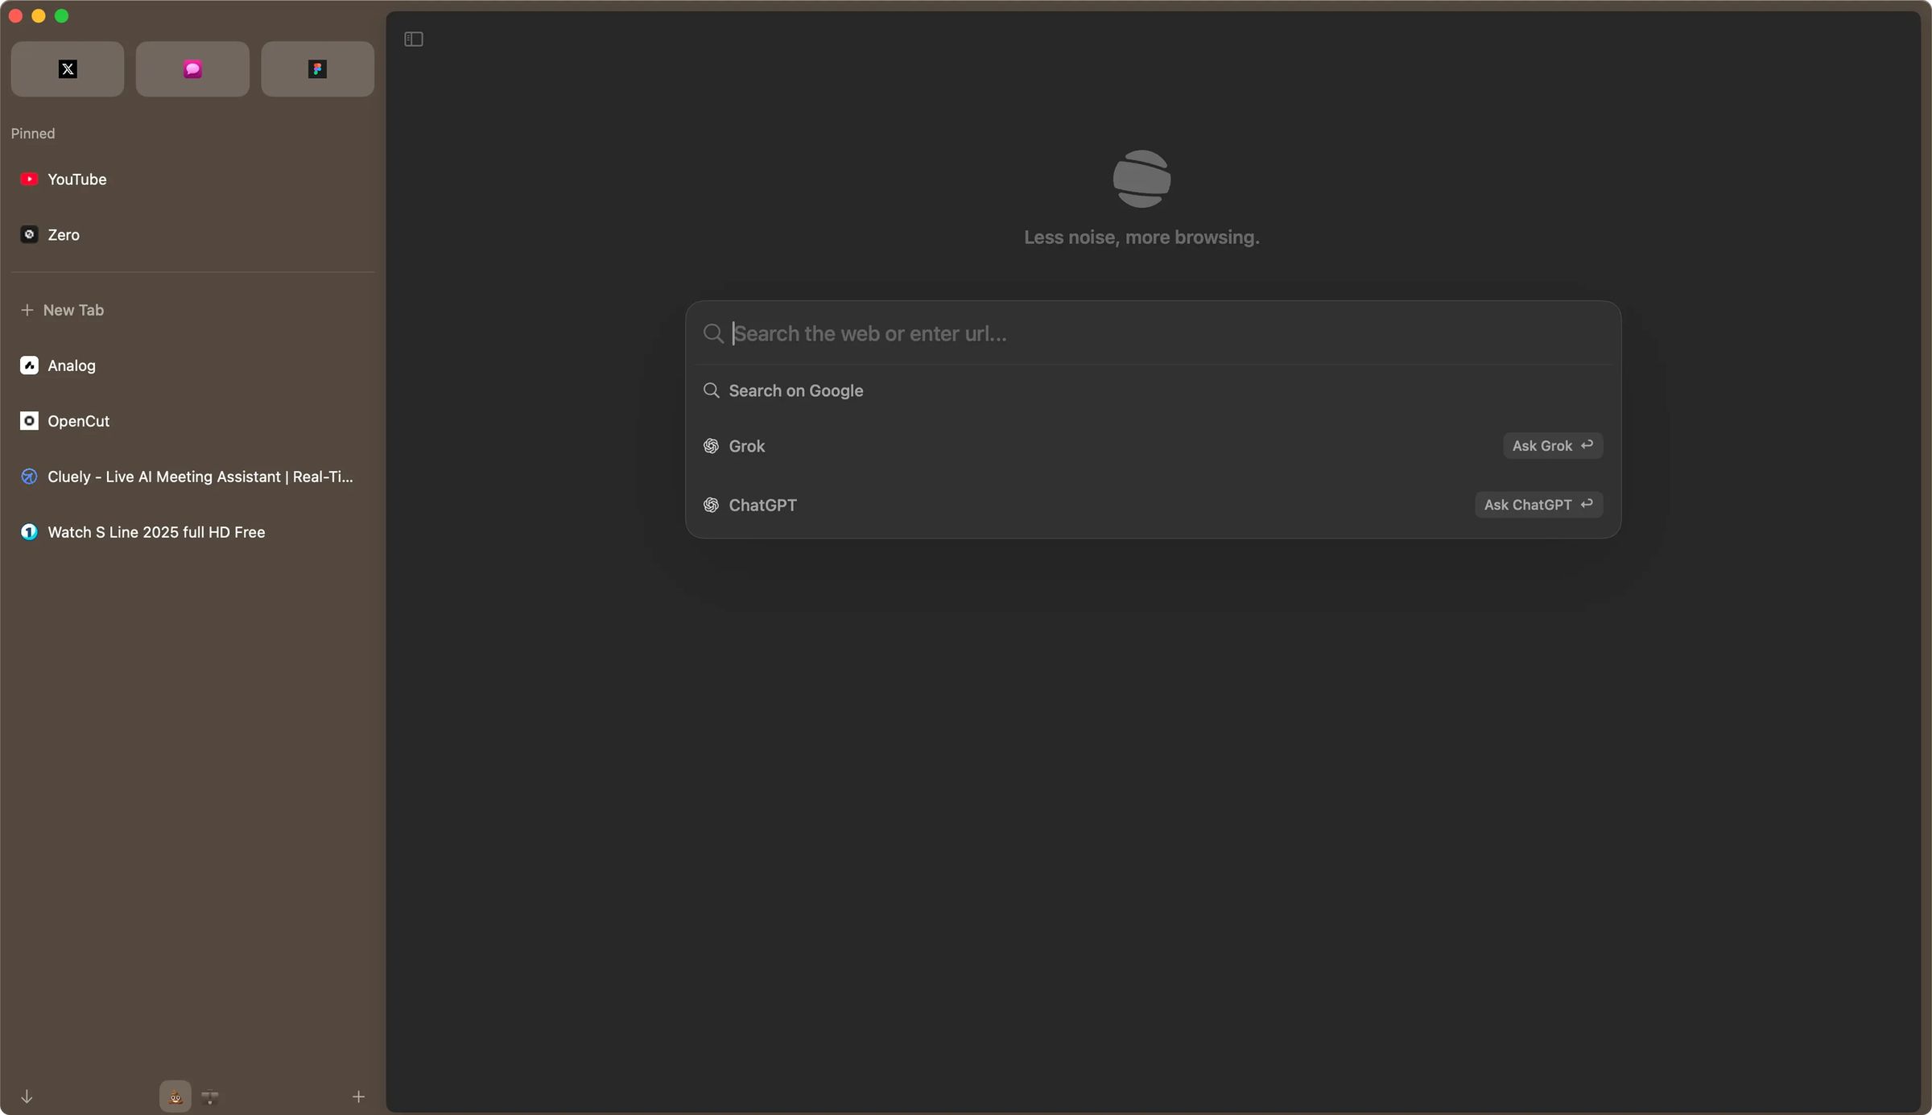Viewport: 1932px width, 1115px height.
Task: Switch to the Analog tab
Action: (70, 365)
